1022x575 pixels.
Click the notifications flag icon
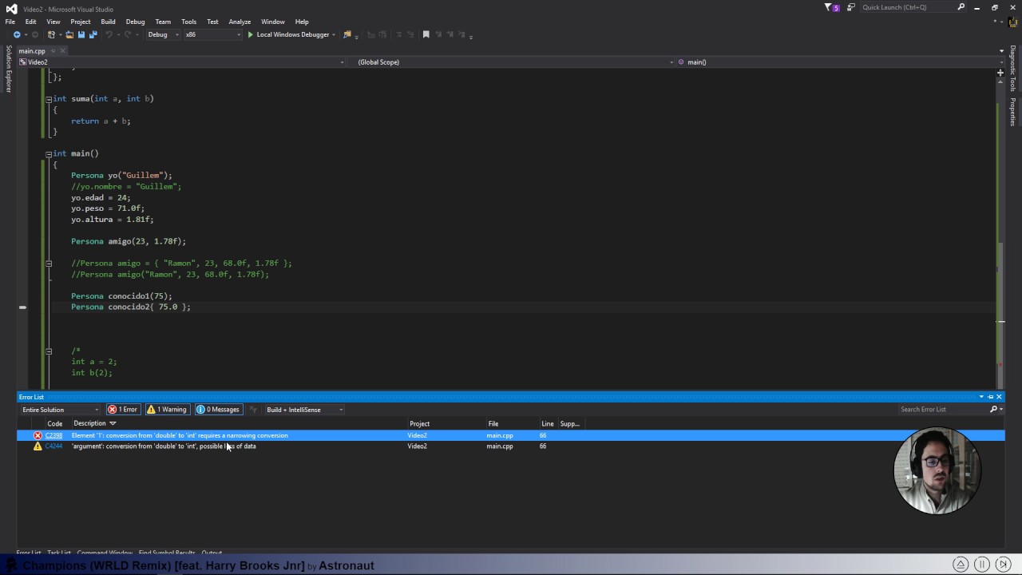832,7
